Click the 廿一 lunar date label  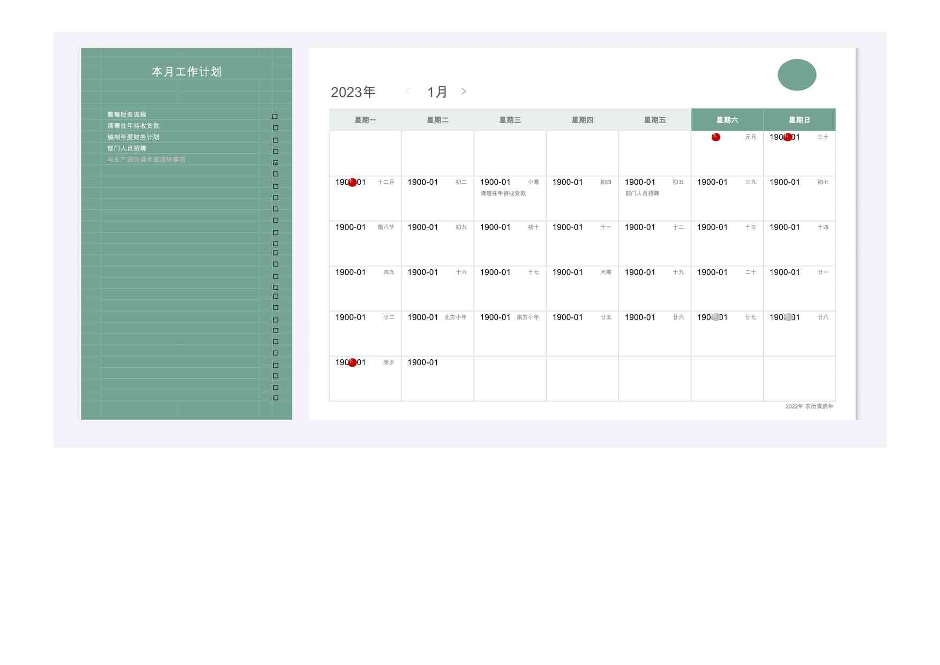(x=823, y=272)
